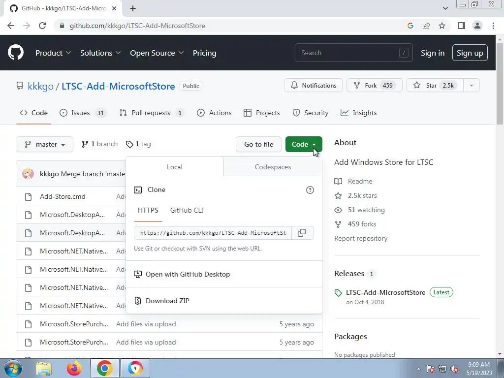Open the clone help question icon

(x=310, y=190)
